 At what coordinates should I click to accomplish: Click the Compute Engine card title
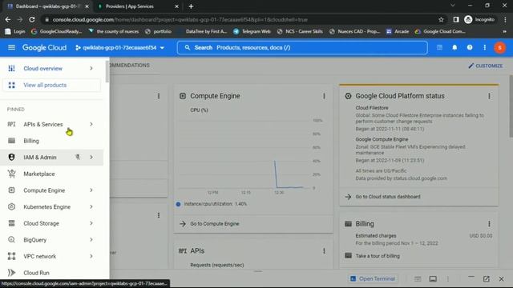(215, 96)
